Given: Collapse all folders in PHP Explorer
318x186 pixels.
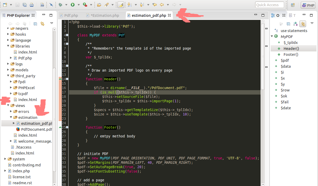Looking at the screenshot, I should (x=35, y=24).
